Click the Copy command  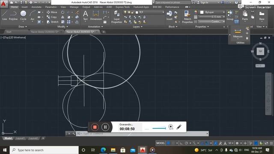pos(51,17)
